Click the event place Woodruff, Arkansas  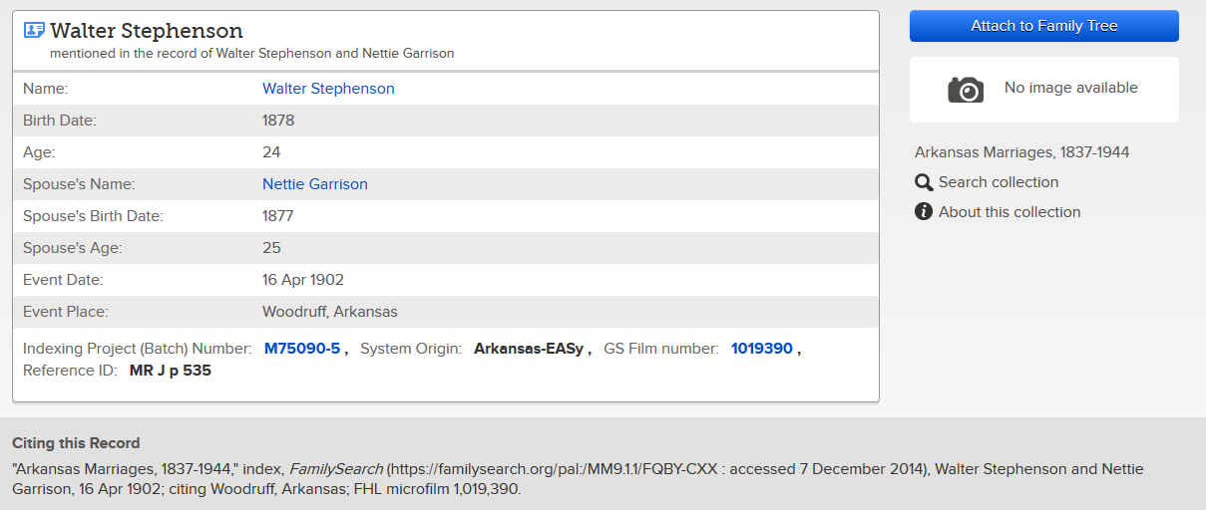(x=330, y=312)
